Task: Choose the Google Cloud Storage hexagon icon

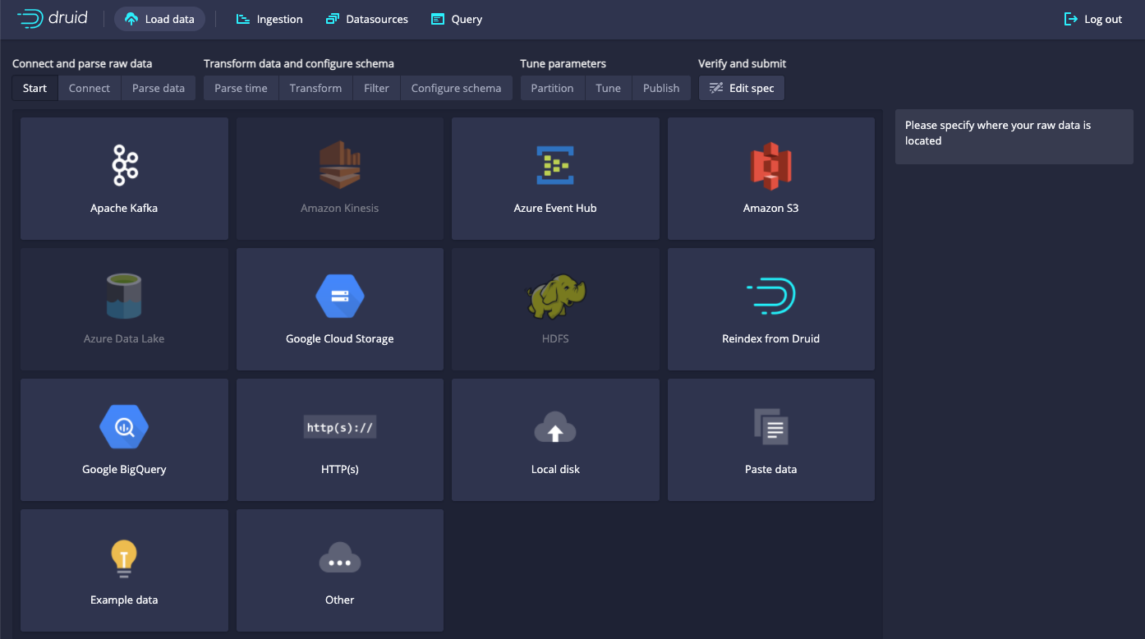Action: pos(340,296)
